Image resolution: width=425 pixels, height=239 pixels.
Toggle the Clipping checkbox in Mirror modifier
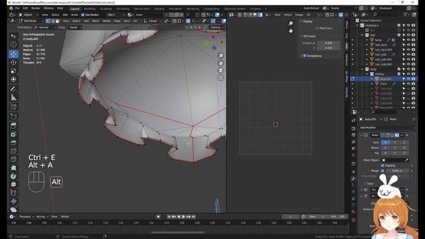[x=382, y=165]
